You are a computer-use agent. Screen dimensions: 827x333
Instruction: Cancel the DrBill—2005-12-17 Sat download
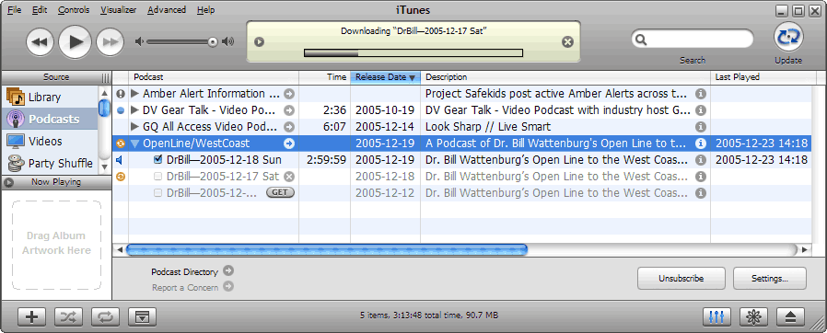click(x=289, y=177)
